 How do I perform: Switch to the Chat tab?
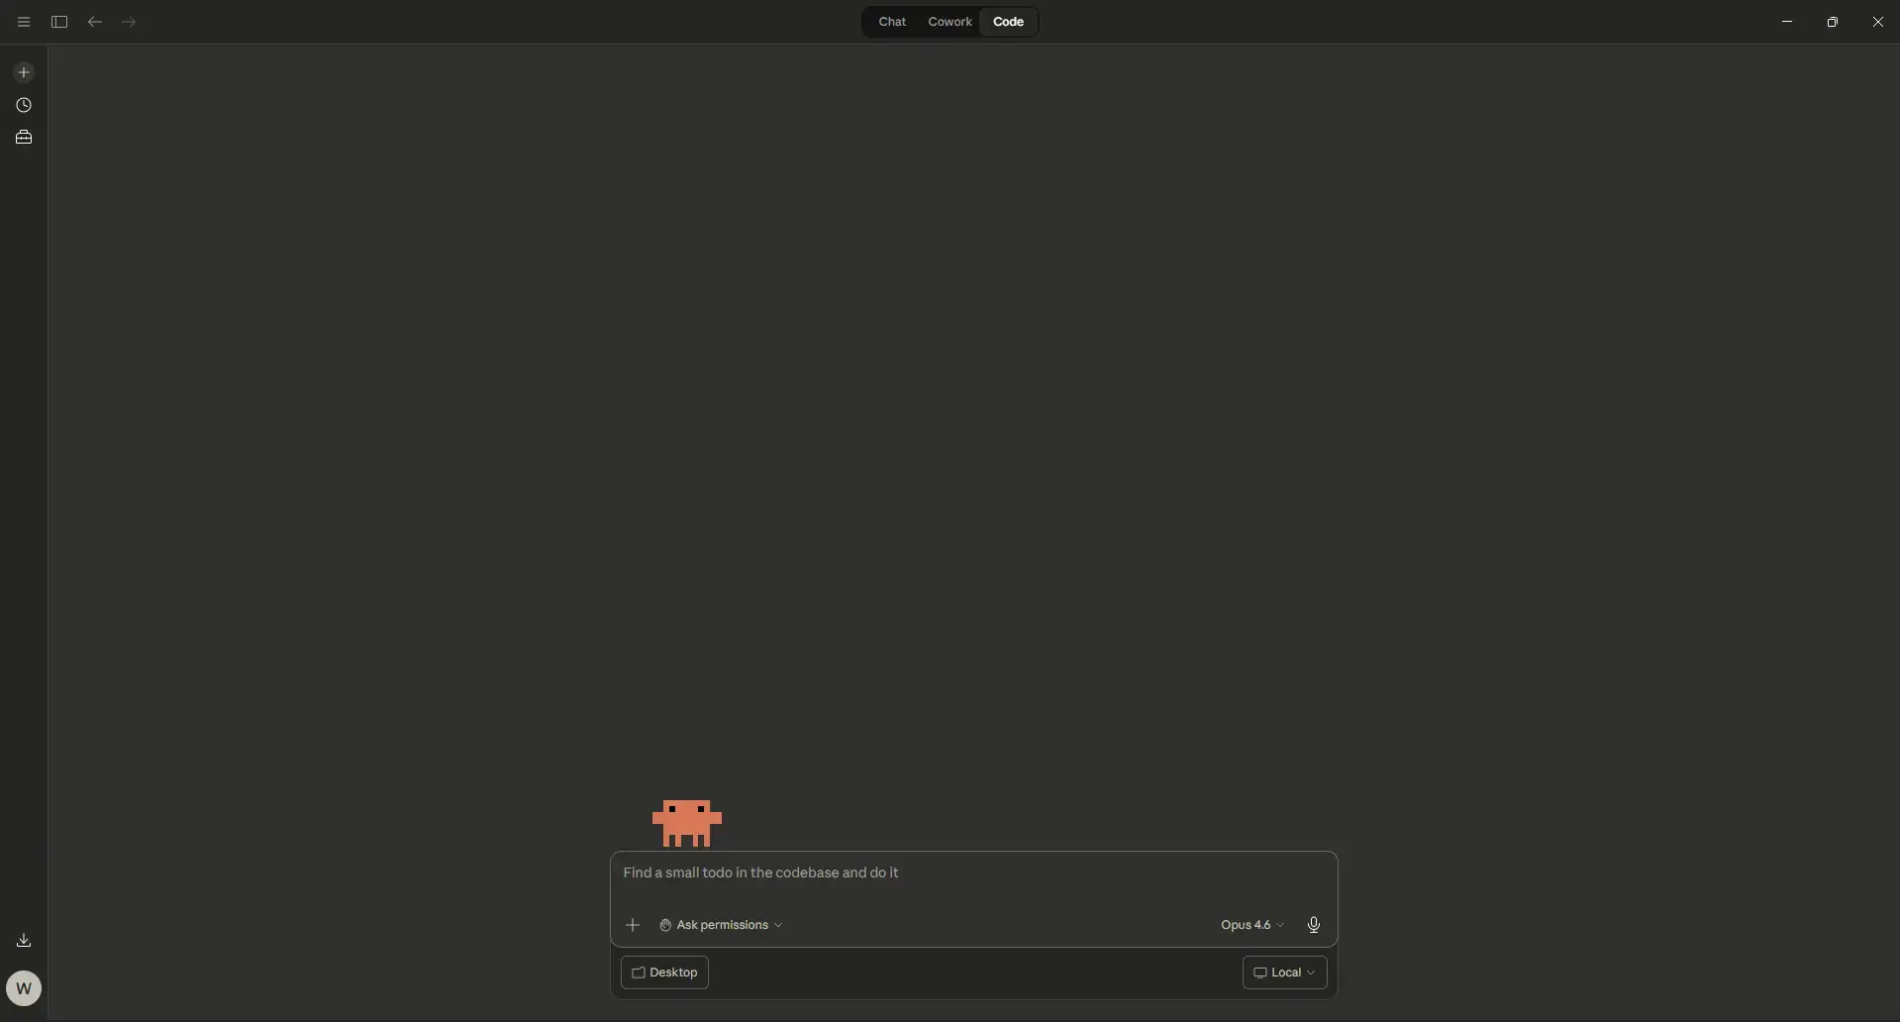click(x=892, y=22)
